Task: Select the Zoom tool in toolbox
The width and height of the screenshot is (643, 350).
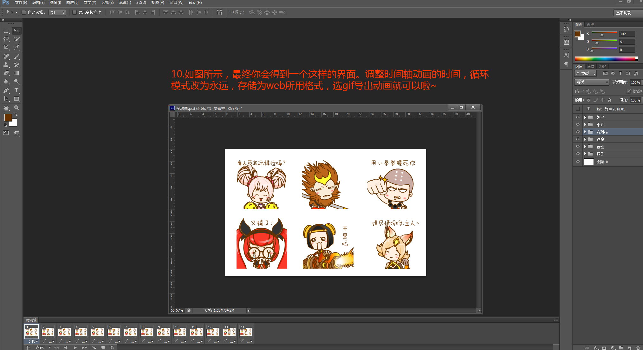Action: click(x=16, y=108)
